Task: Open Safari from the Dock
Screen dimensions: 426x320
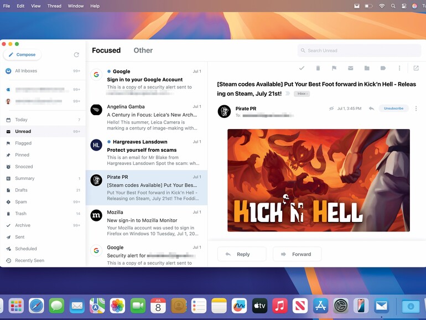Action: pyautogui.click(x=37, y=306)
